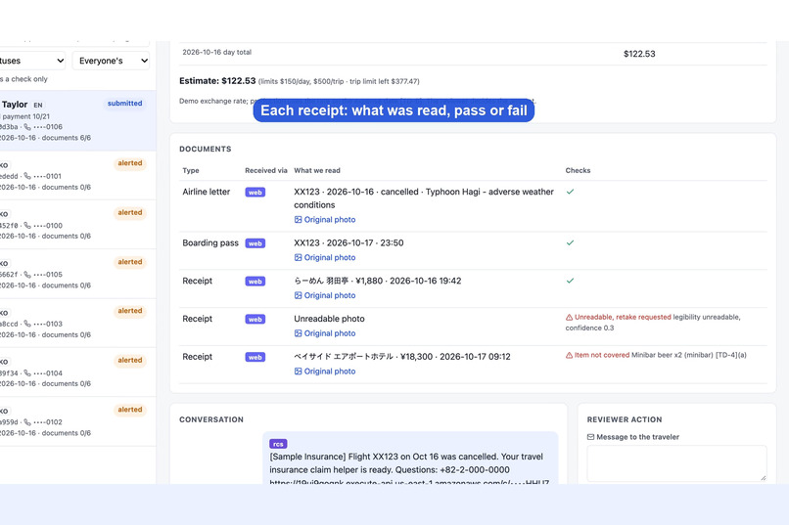Screen dimensions: 789x525
Task: Open Original photo link for Airline letter
Action: [325, 220]
